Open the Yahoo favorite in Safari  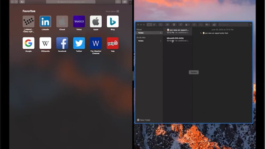[x=79, y=22]
